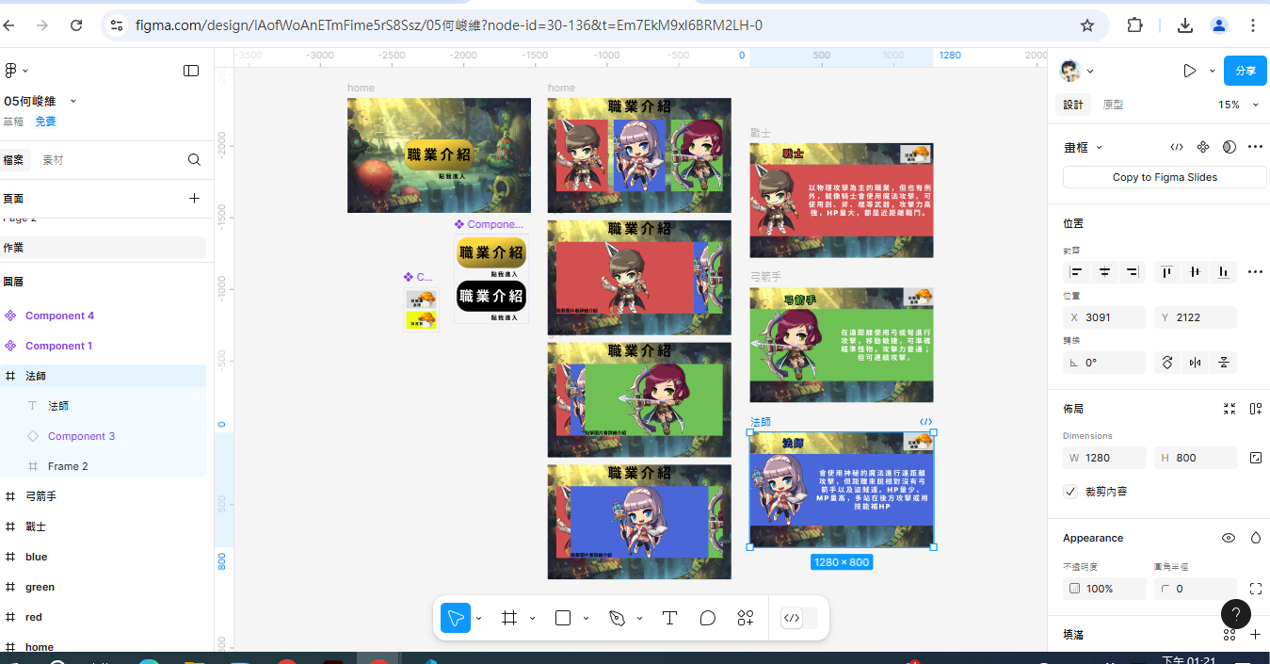The image size is (1270, 664).
Task: Toggle Dev Mode switch in bottom toolbar
Action: 798,618
